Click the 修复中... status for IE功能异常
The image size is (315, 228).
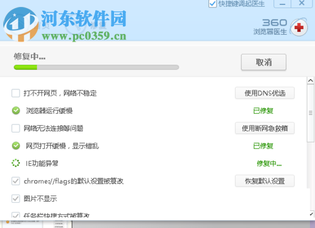(x=269, y=163)
